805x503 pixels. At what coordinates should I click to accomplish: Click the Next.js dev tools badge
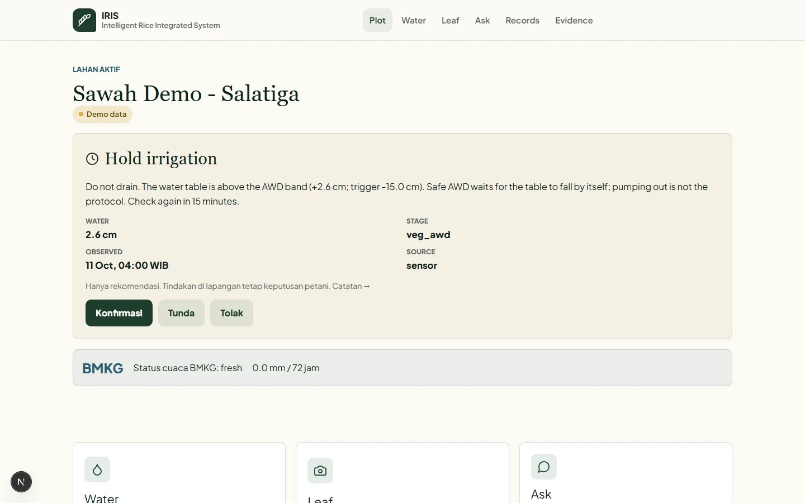pyautogui.click(x=21, y=482)
